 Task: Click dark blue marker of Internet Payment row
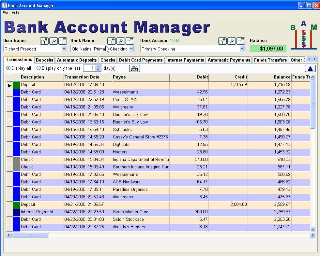coord(16,212)
